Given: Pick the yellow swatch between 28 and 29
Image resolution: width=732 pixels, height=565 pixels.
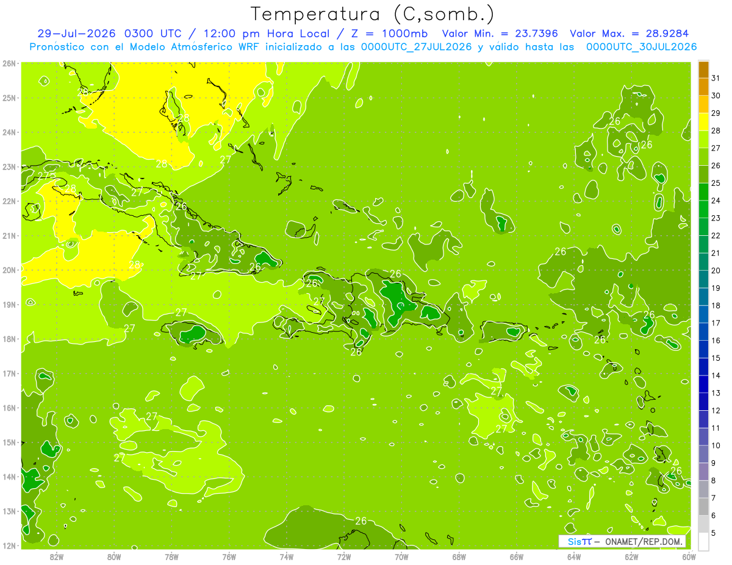Looking at the screenshot, I should [703, 122].
